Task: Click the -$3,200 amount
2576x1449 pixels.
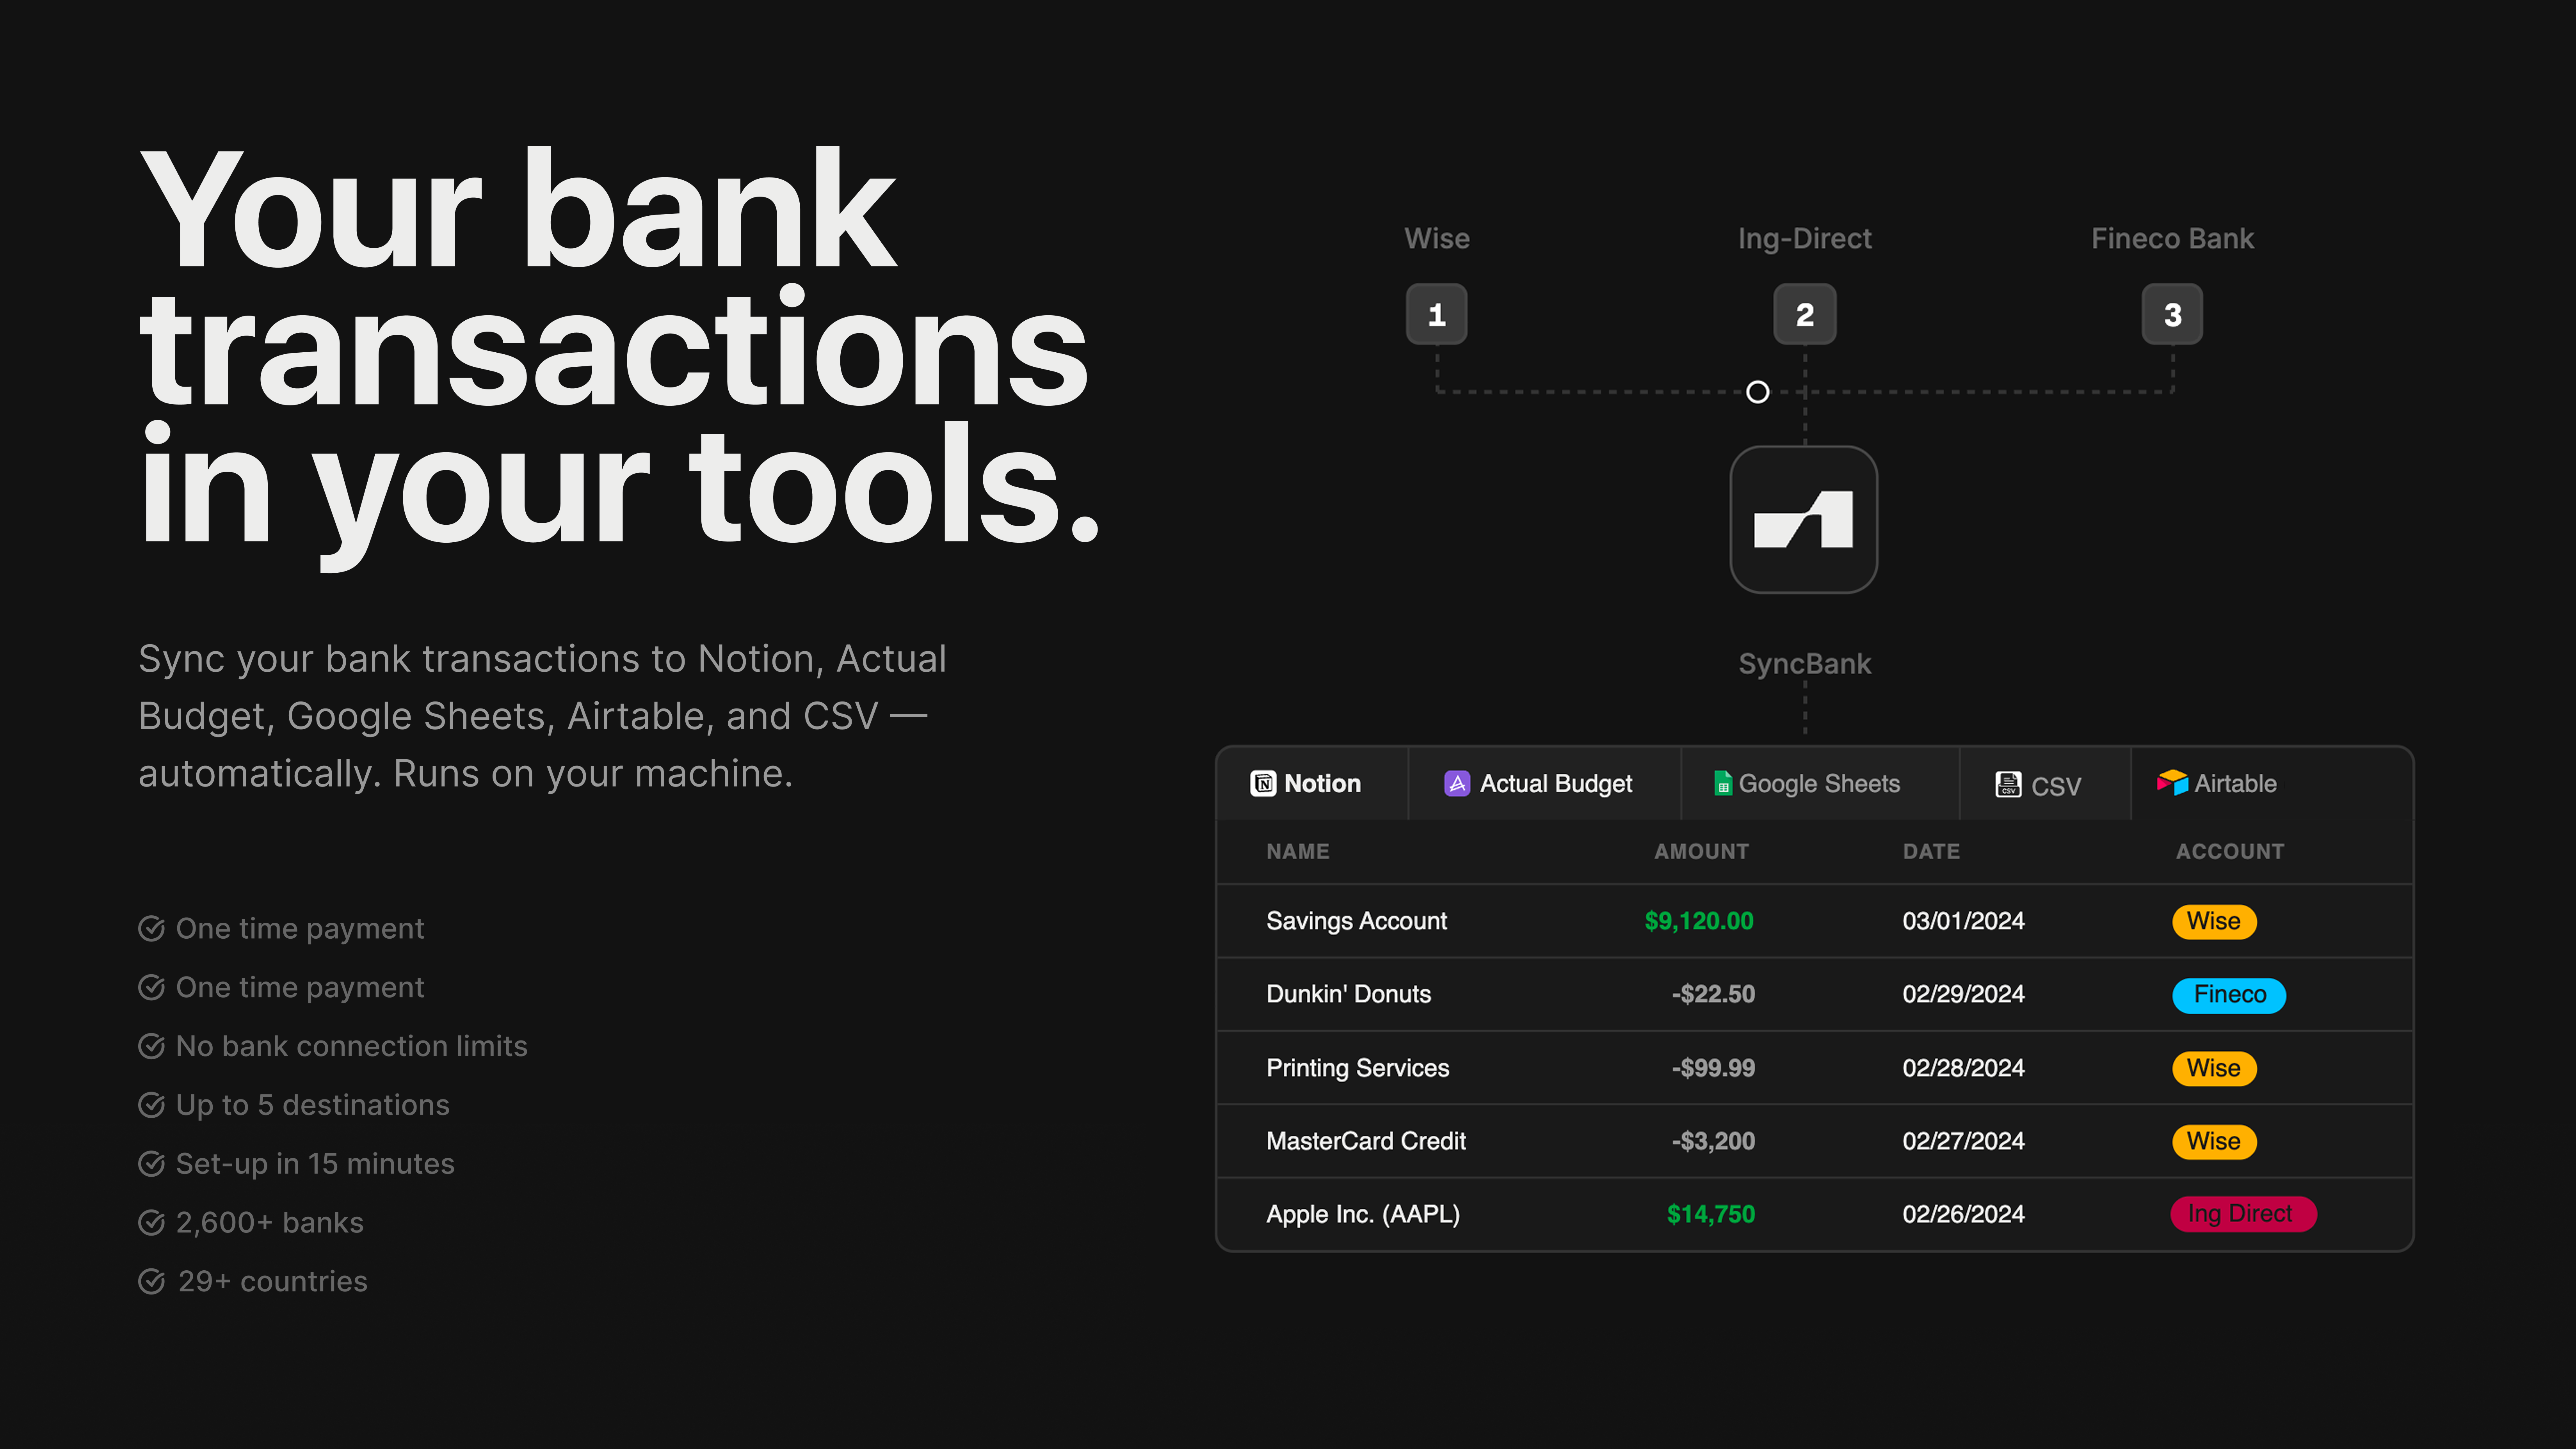Action: point(1713,1141)
